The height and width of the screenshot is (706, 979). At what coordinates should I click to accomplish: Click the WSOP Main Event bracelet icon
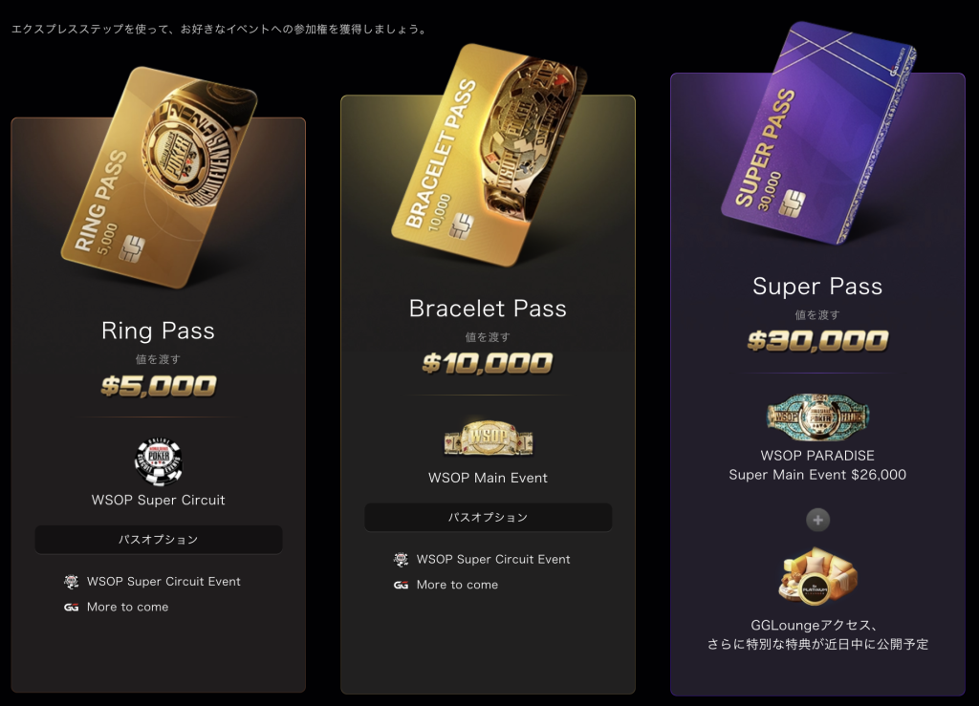489,438
